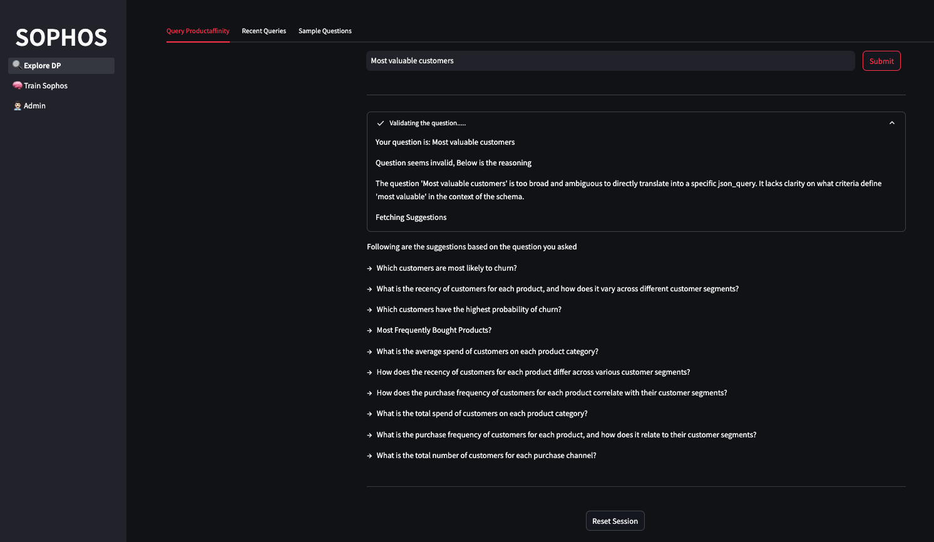Open the Explore DP page

coord(61,66)
